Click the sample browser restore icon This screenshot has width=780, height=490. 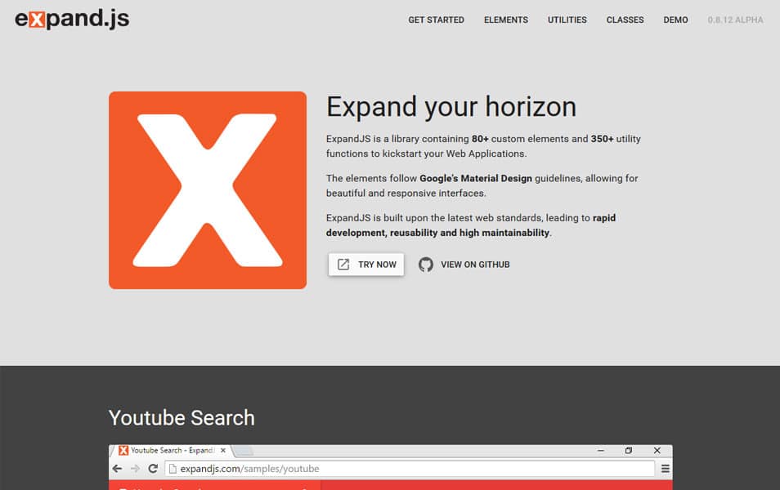coord(629,450)
